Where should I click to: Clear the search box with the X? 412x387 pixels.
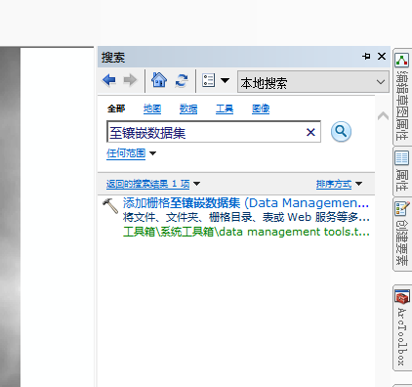[310, 132]
